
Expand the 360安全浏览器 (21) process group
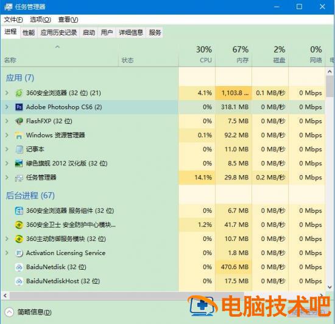point(7,93)
